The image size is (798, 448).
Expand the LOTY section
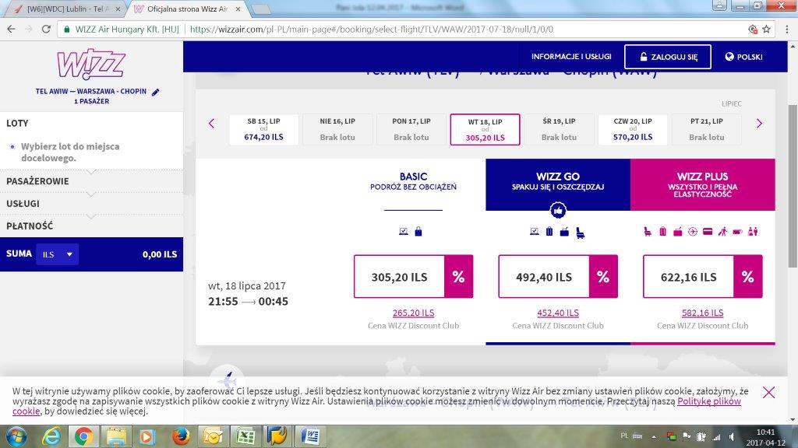coord(92,124)
